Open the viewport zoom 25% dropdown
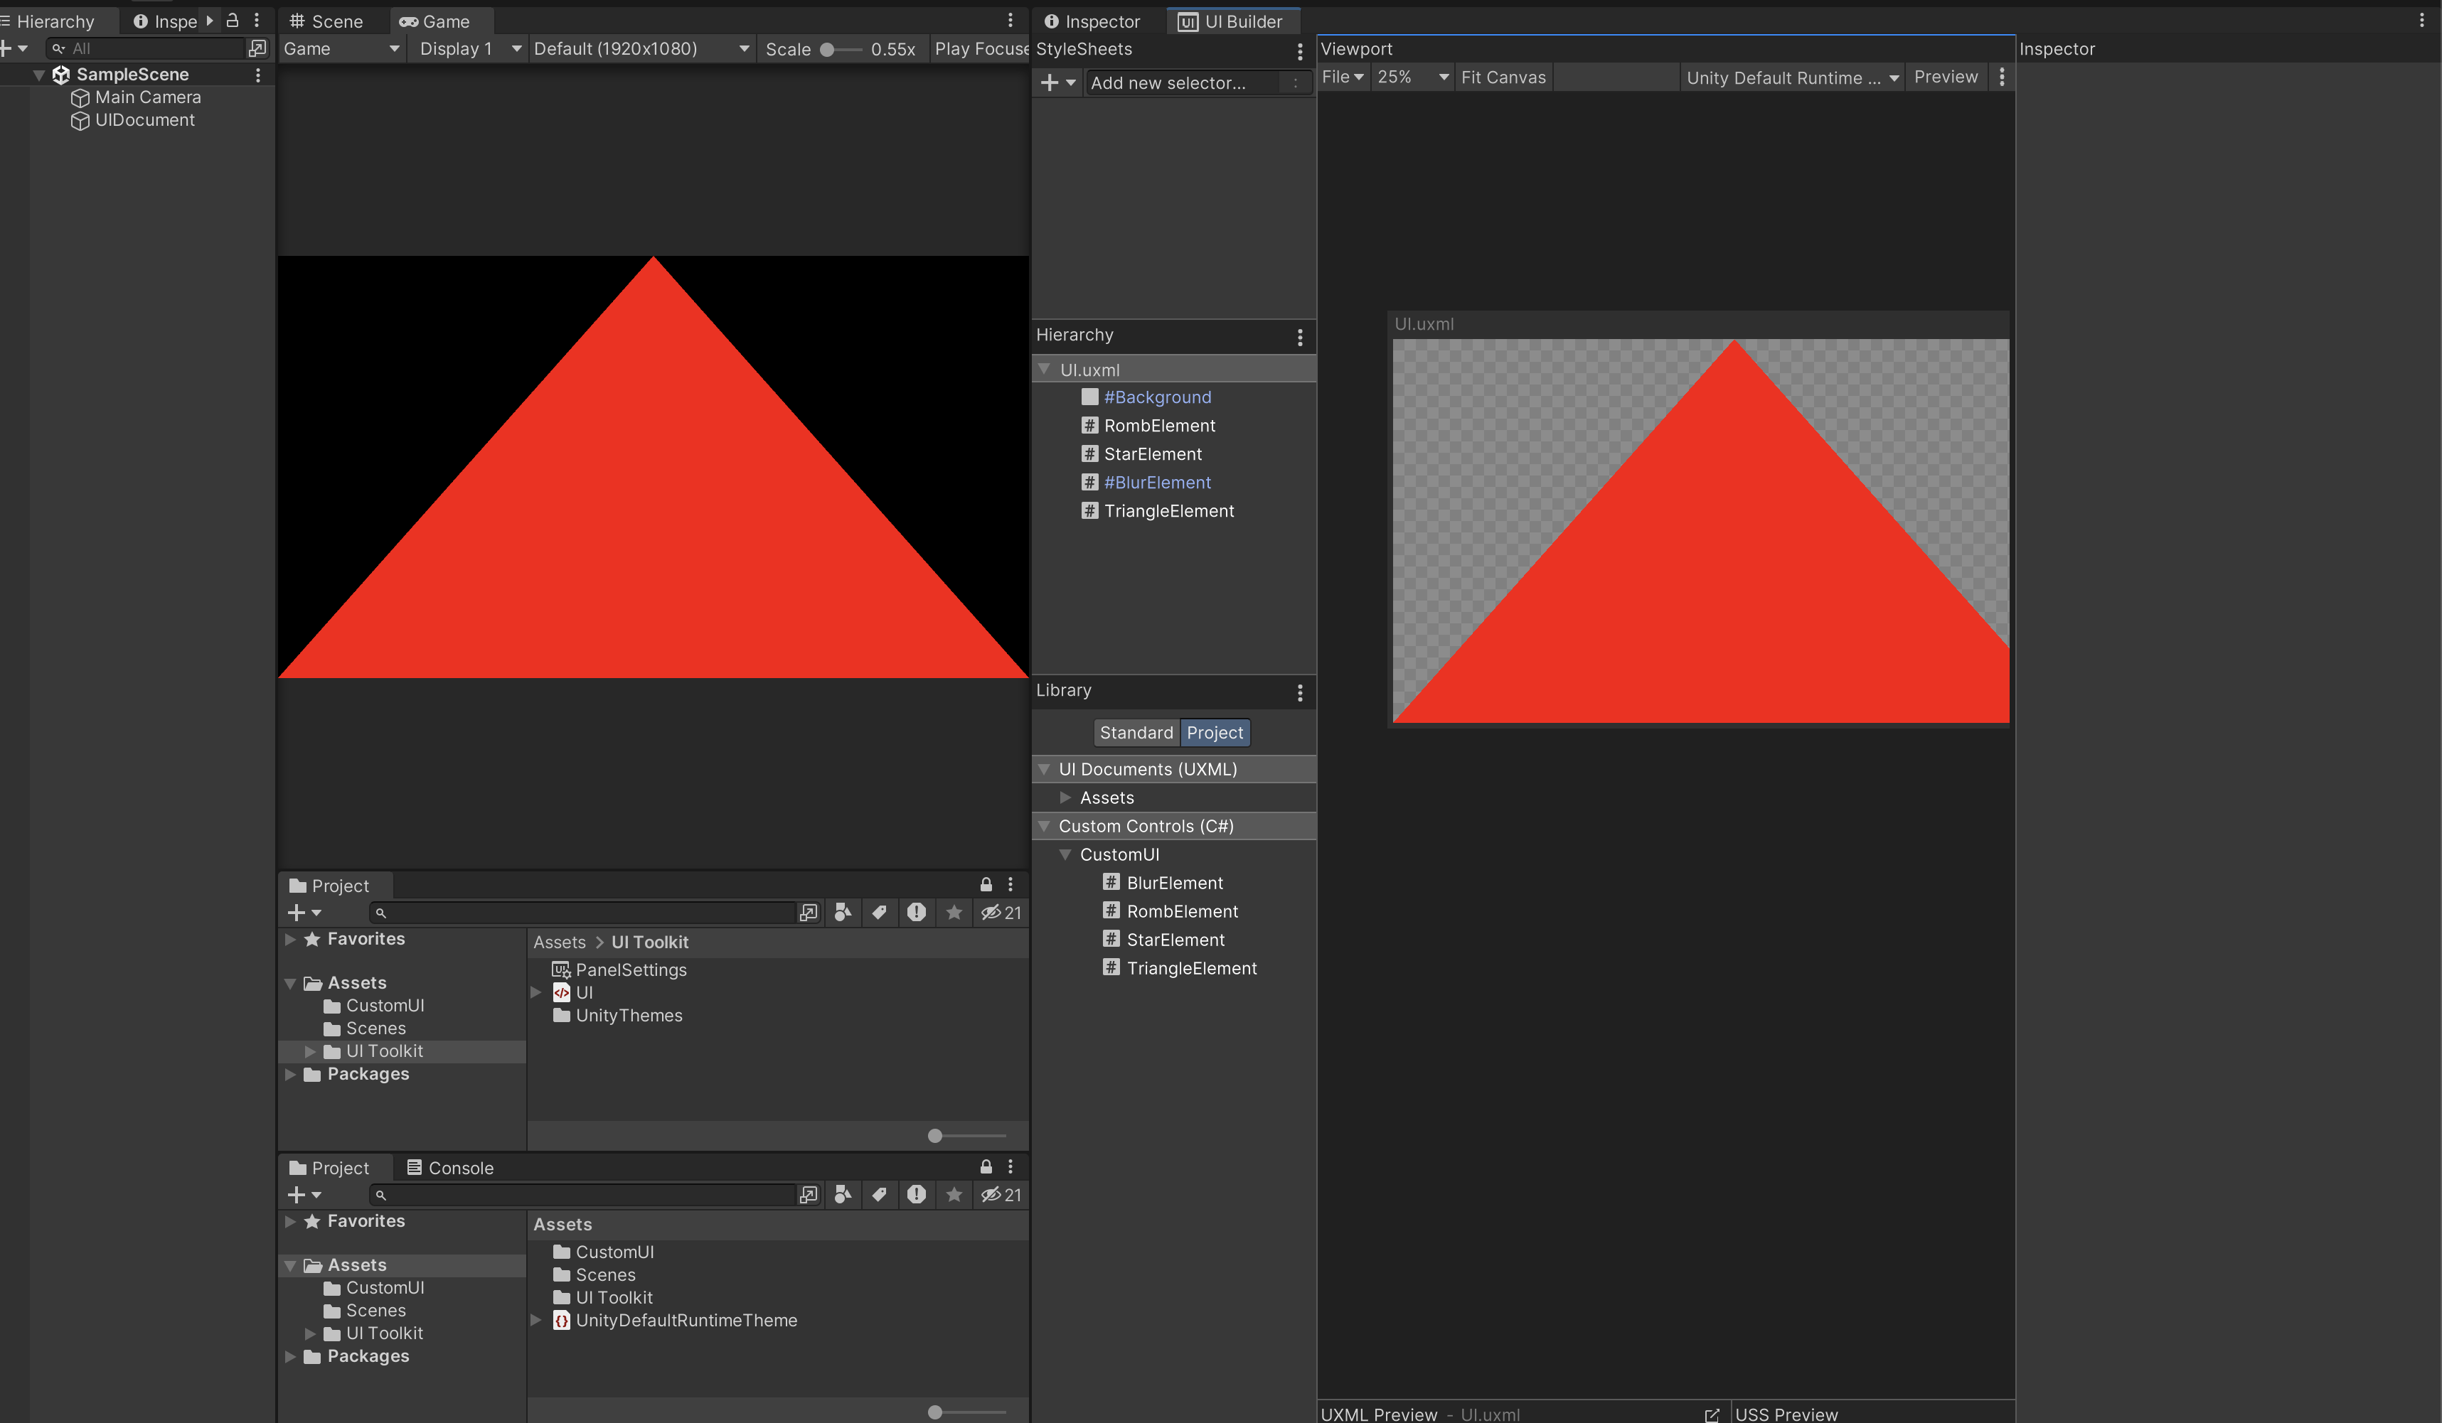The height and width of the screenshot is (1423, 2442). click(1412, 77)
